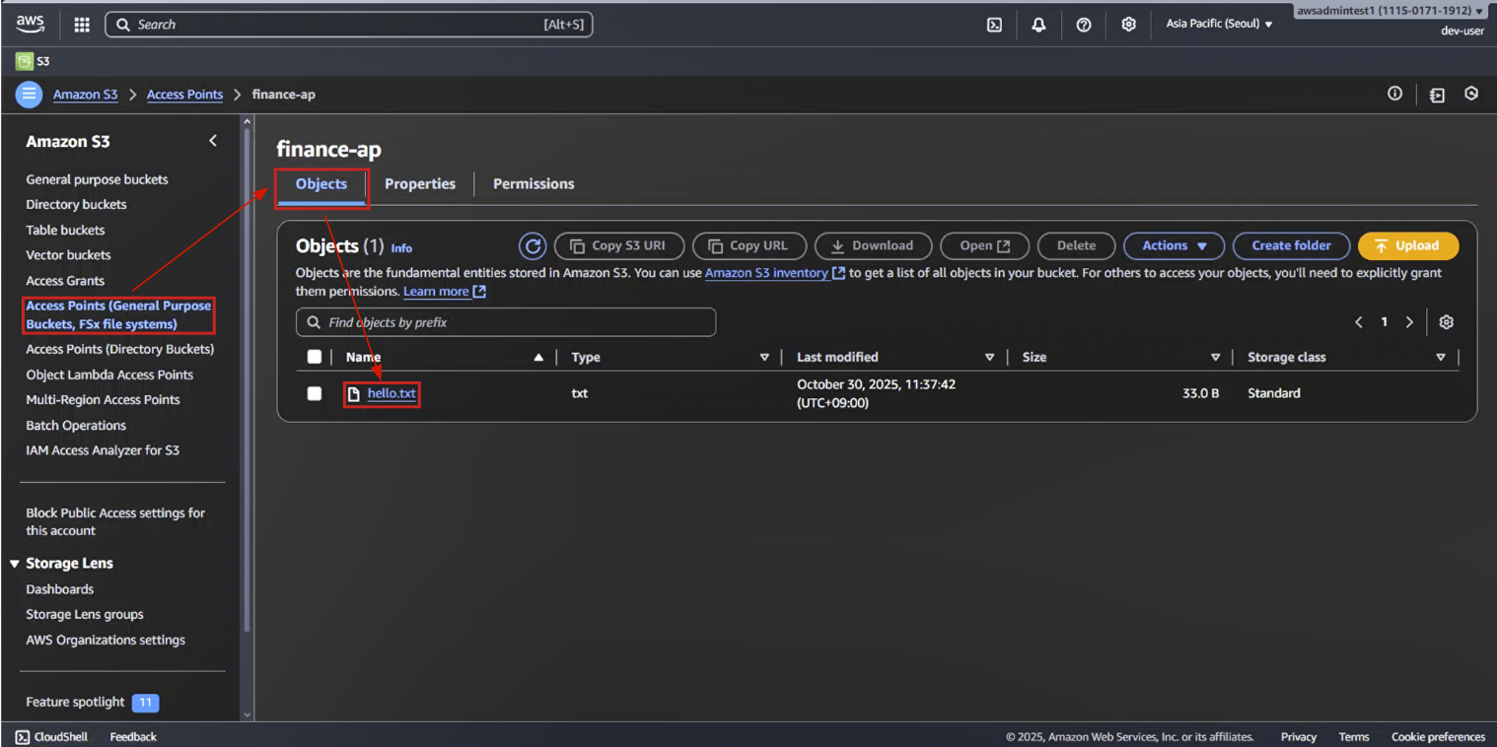Viewport: 1497px width, 747px height.
Task: Go to previous page of objects
Action: click(1359, 322)
